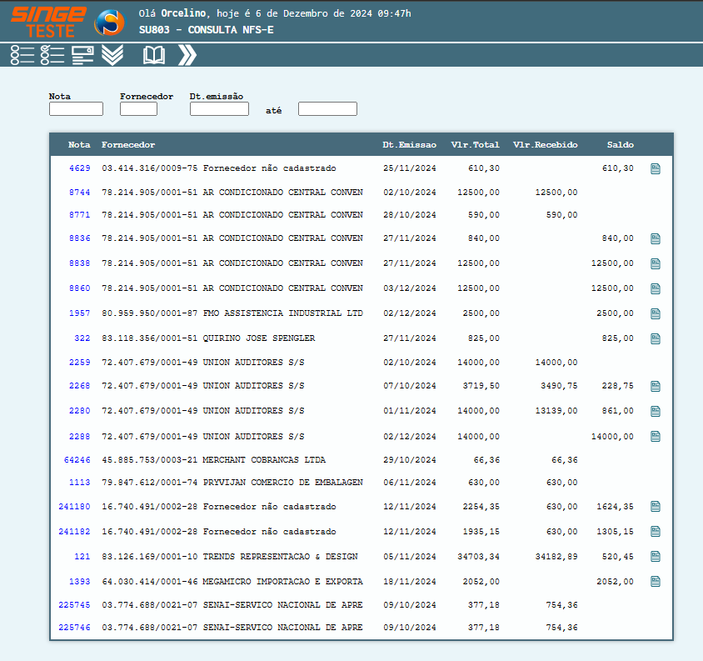Open document icon for nota 1957

656,314
